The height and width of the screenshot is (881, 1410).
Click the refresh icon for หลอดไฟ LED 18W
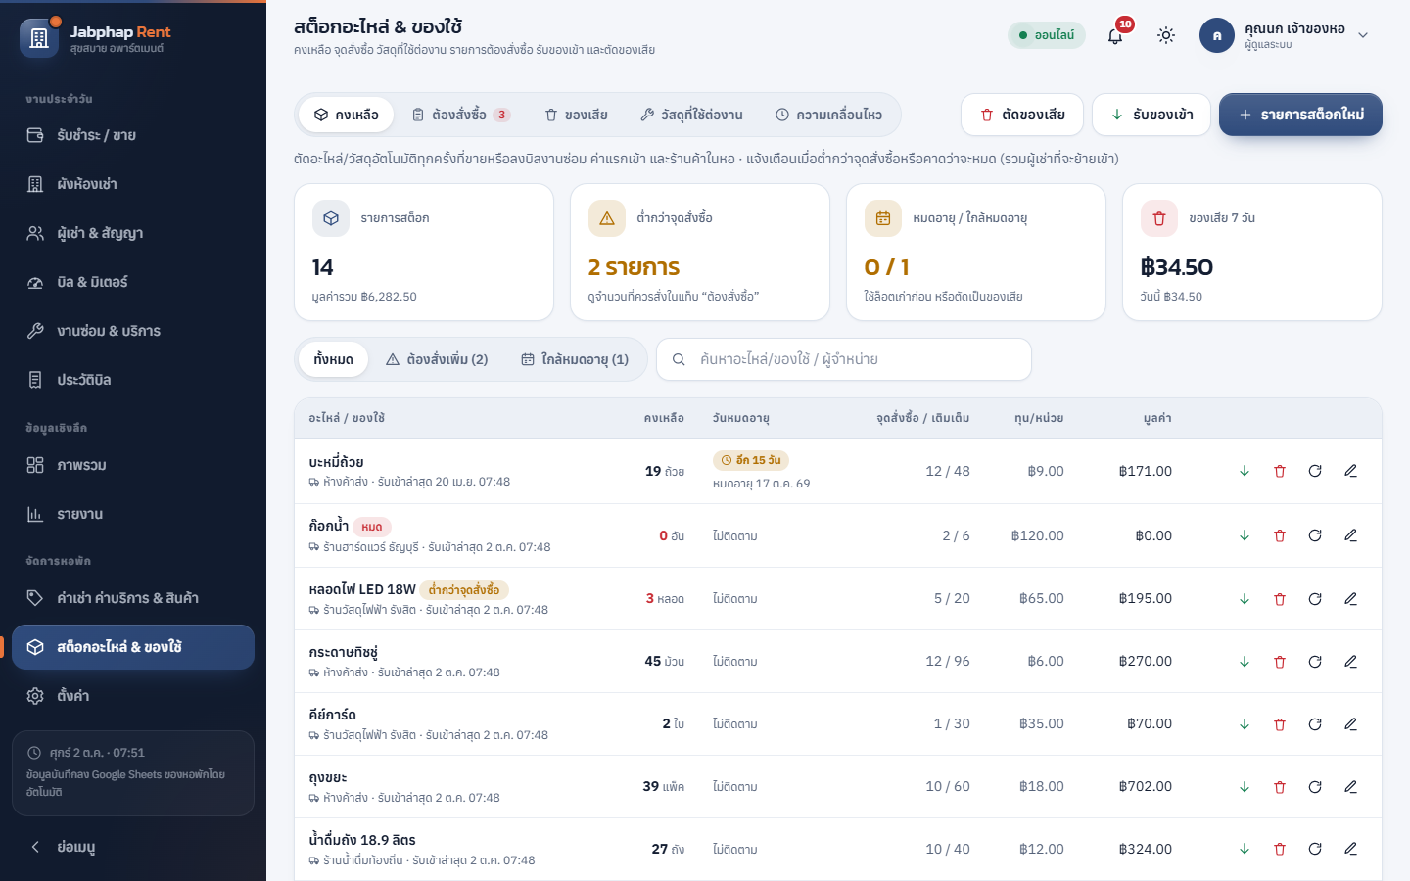click(x=1315, y=598)
